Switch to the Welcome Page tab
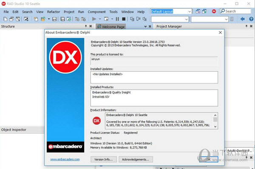This screenshot has height=169, width=255. click(x=111, y=27)
